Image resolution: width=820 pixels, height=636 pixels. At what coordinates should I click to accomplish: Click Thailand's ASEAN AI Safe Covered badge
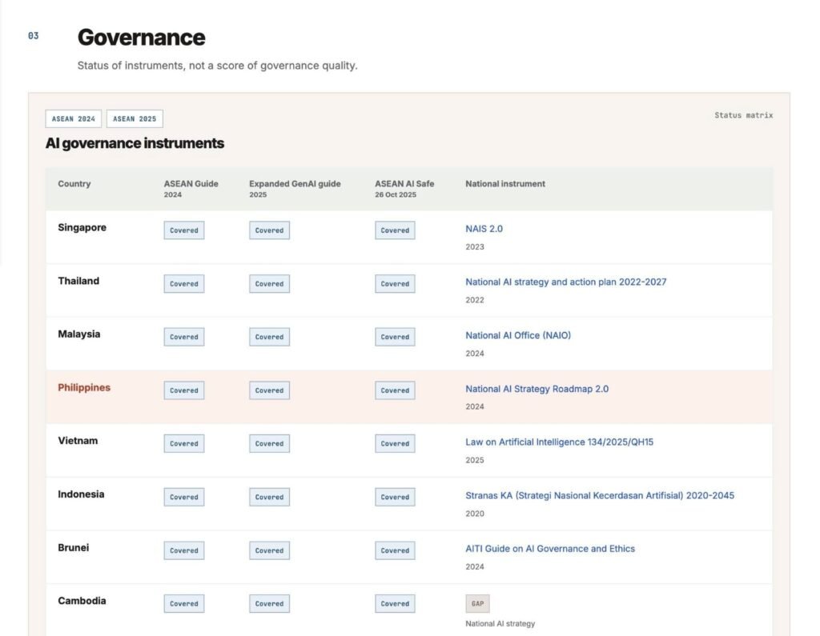point(395,284)
